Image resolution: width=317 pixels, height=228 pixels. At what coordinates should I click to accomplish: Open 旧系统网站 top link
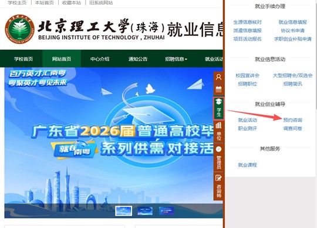101,3
